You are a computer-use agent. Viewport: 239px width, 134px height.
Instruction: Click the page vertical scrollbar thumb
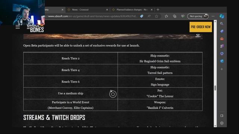(215, 88)
